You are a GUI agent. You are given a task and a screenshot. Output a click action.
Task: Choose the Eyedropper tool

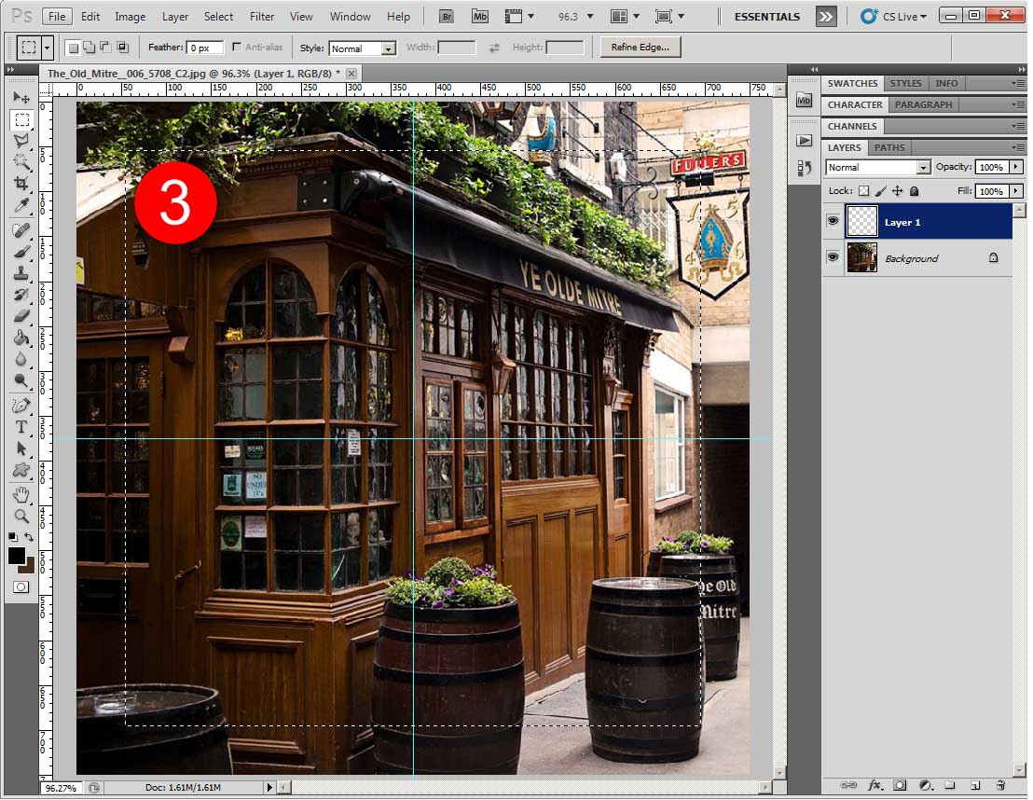(x=21, y=206)
